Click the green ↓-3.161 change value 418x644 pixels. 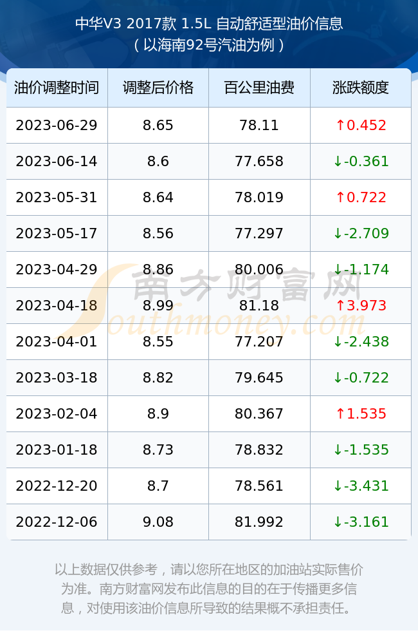point(361,522)
